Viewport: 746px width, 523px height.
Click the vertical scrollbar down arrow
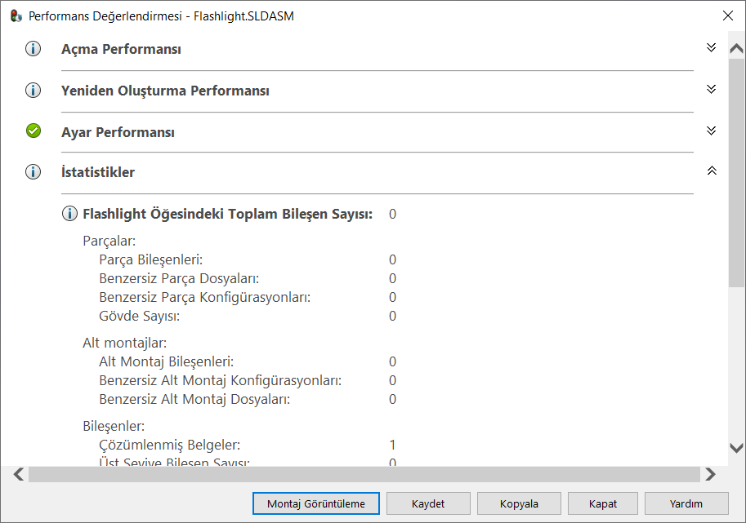(x=736, y=448)
